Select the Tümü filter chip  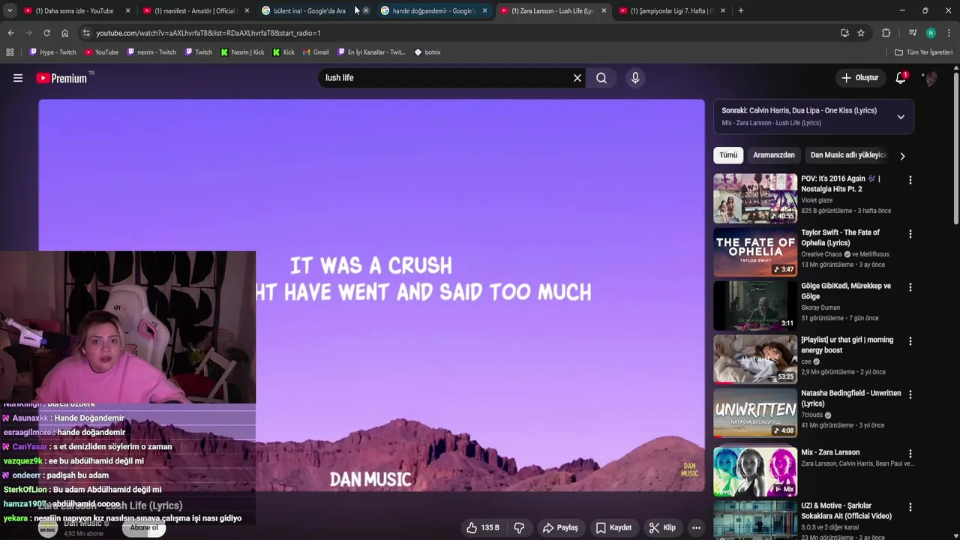728,155
